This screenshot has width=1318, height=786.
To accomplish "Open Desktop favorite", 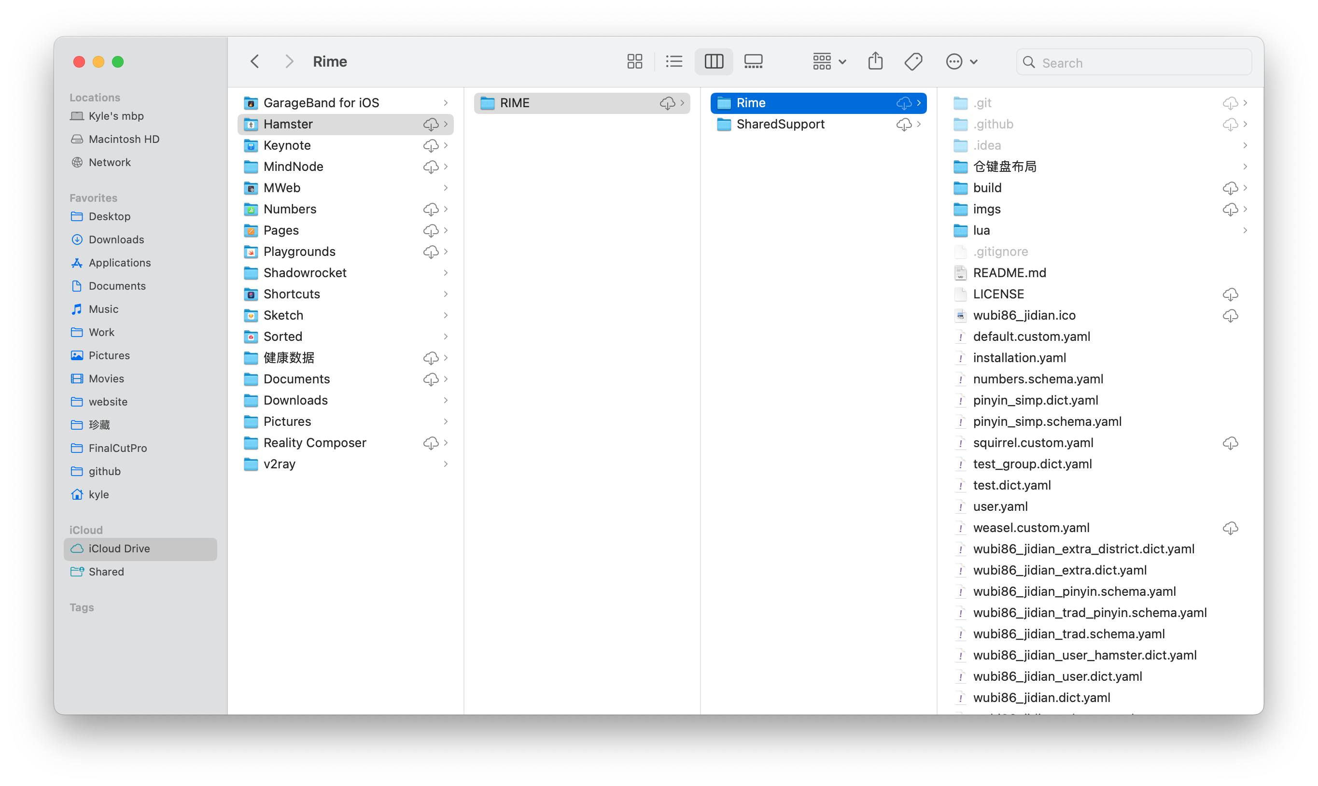I will click(x=141, y=217).
